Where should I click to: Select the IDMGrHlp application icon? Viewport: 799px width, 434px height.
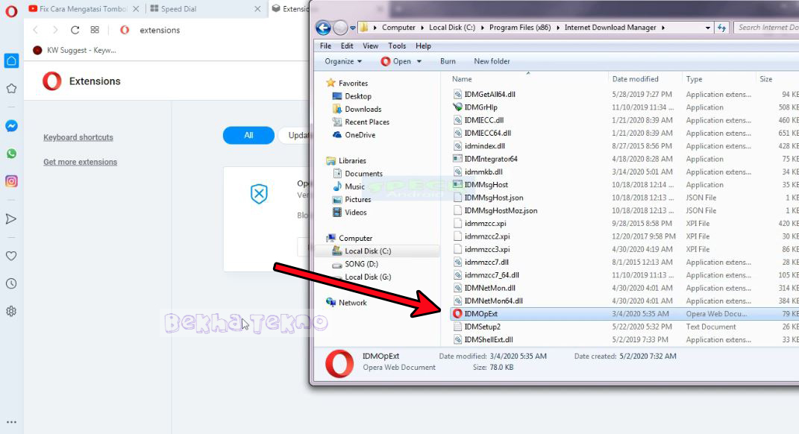pos(457,107)
